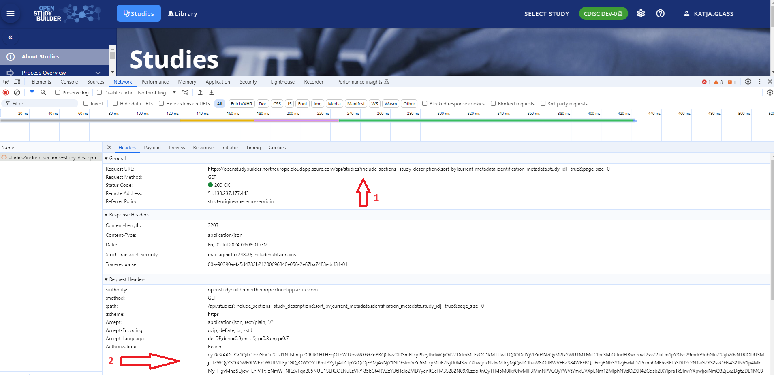The image size is (774, 375).
Task: Toggle the network filter funnel icon
Action: point(32,92)
